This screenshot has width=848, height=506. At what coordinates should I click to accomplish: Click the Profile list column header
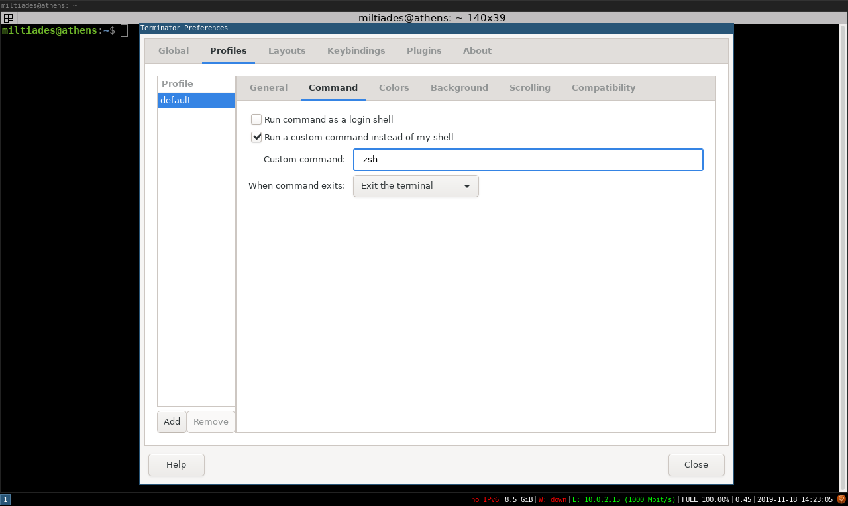pos(196,84)
